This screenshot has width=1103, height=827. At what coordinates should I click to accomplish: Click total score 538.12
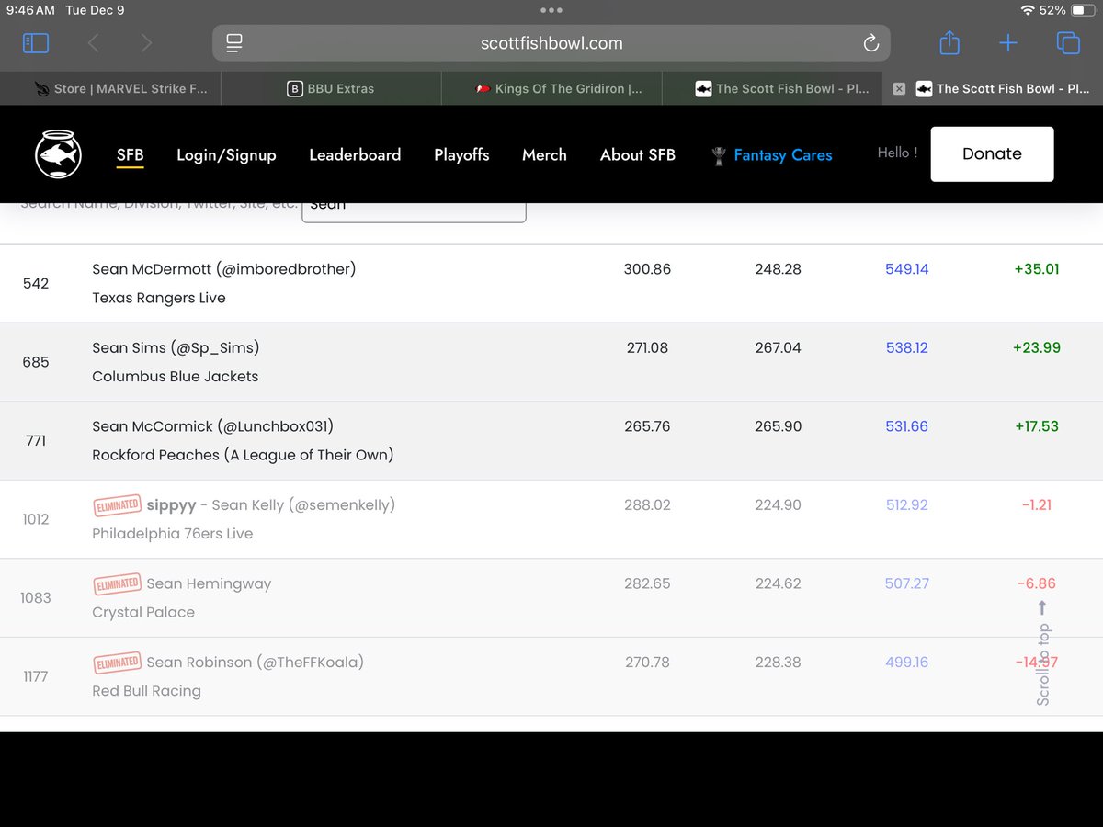pos(906,347)
